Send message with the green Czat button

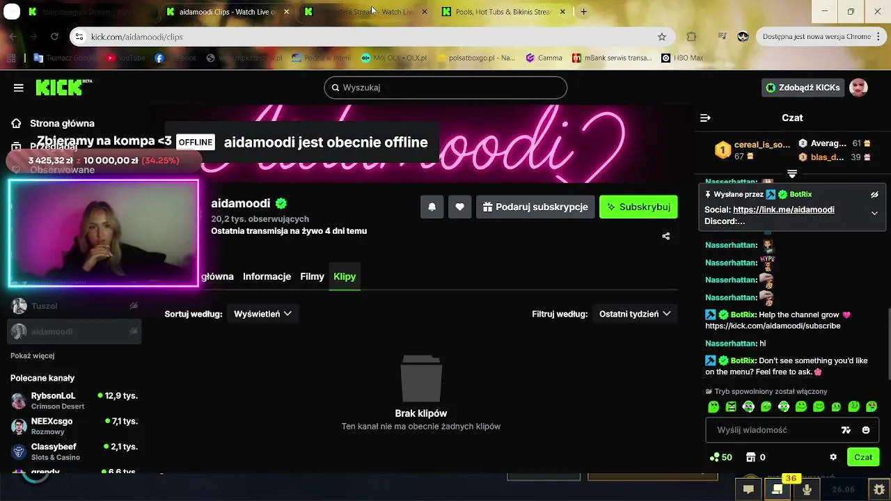863,457
